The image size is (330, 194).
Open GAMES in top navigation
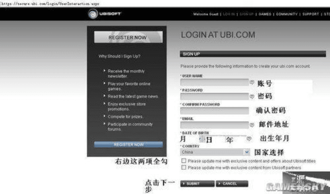265,14
